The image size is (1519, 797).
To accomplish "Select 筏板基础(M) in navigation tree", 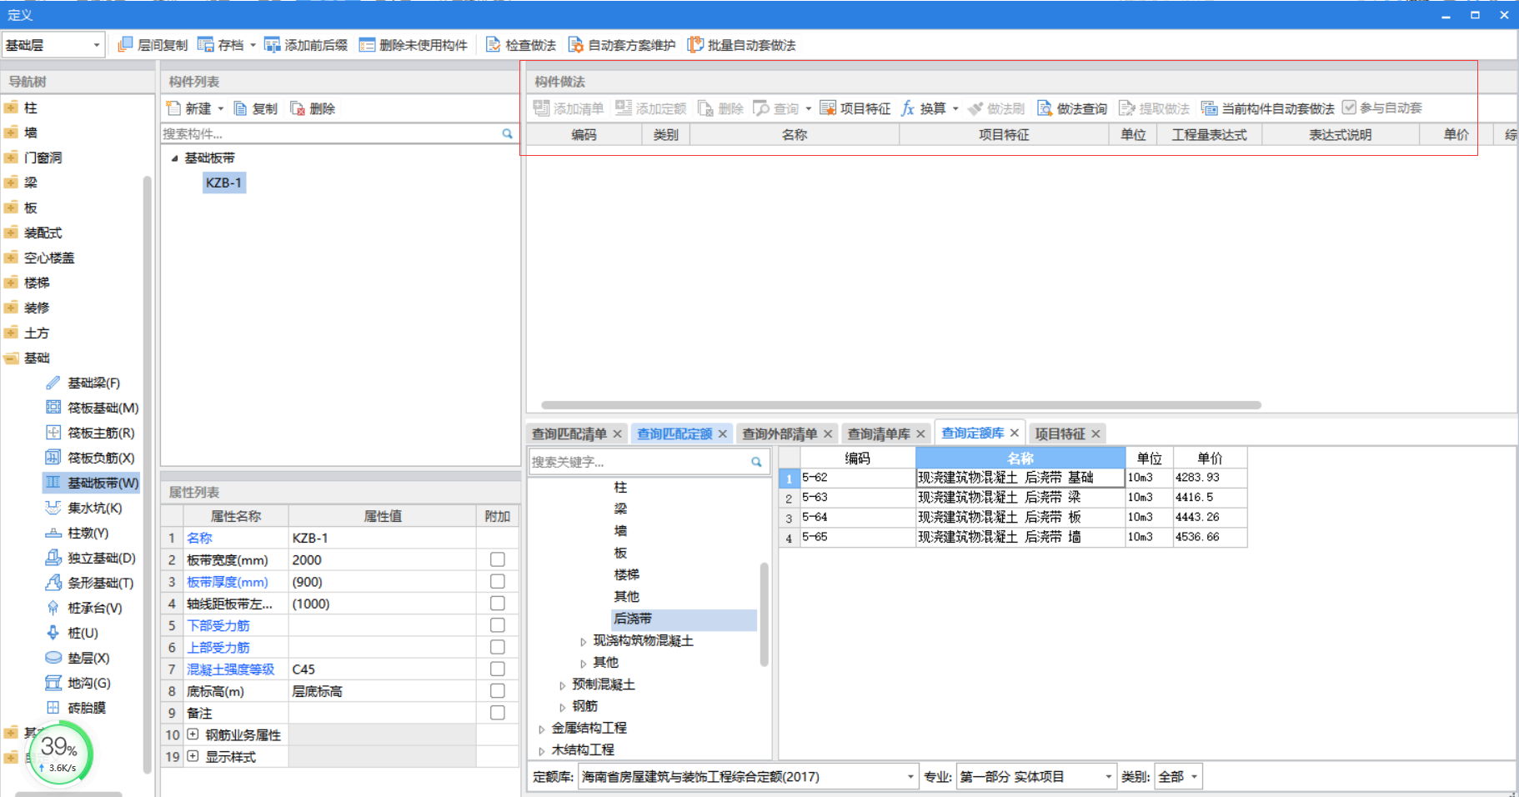I will (x=103, y=408).
